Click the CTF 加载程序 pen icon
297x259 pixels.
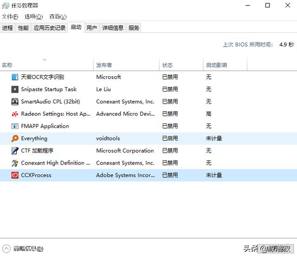tap(15, 151)
